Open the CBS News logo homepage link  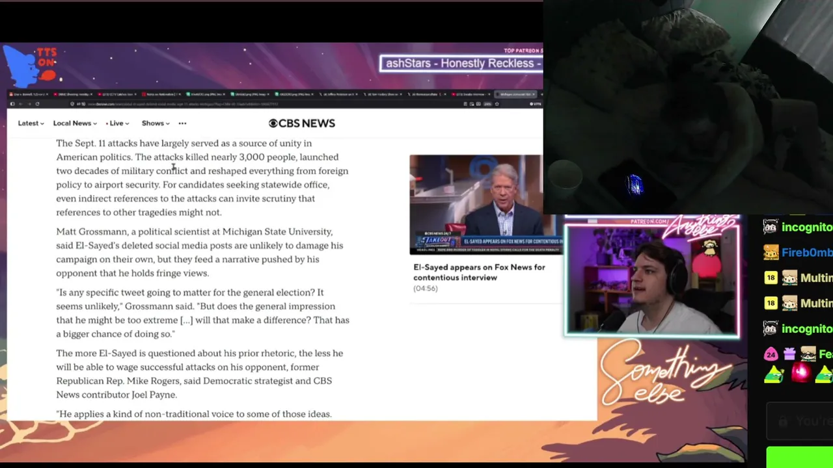[302, 123]
